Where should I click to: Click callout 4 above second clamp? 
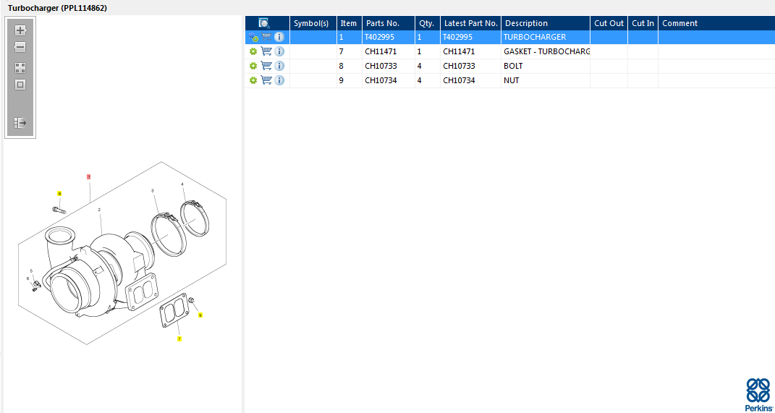182,184
